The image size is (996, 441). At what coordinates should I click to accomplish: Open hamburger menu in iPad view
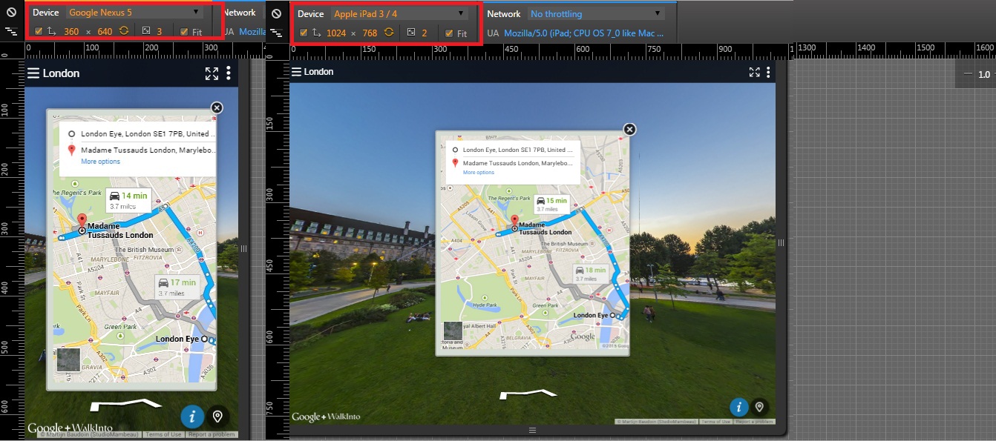coord(297,72)
